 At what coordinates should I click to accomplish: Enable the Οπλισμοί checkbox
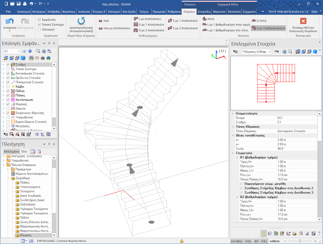(x=39, y=29)
